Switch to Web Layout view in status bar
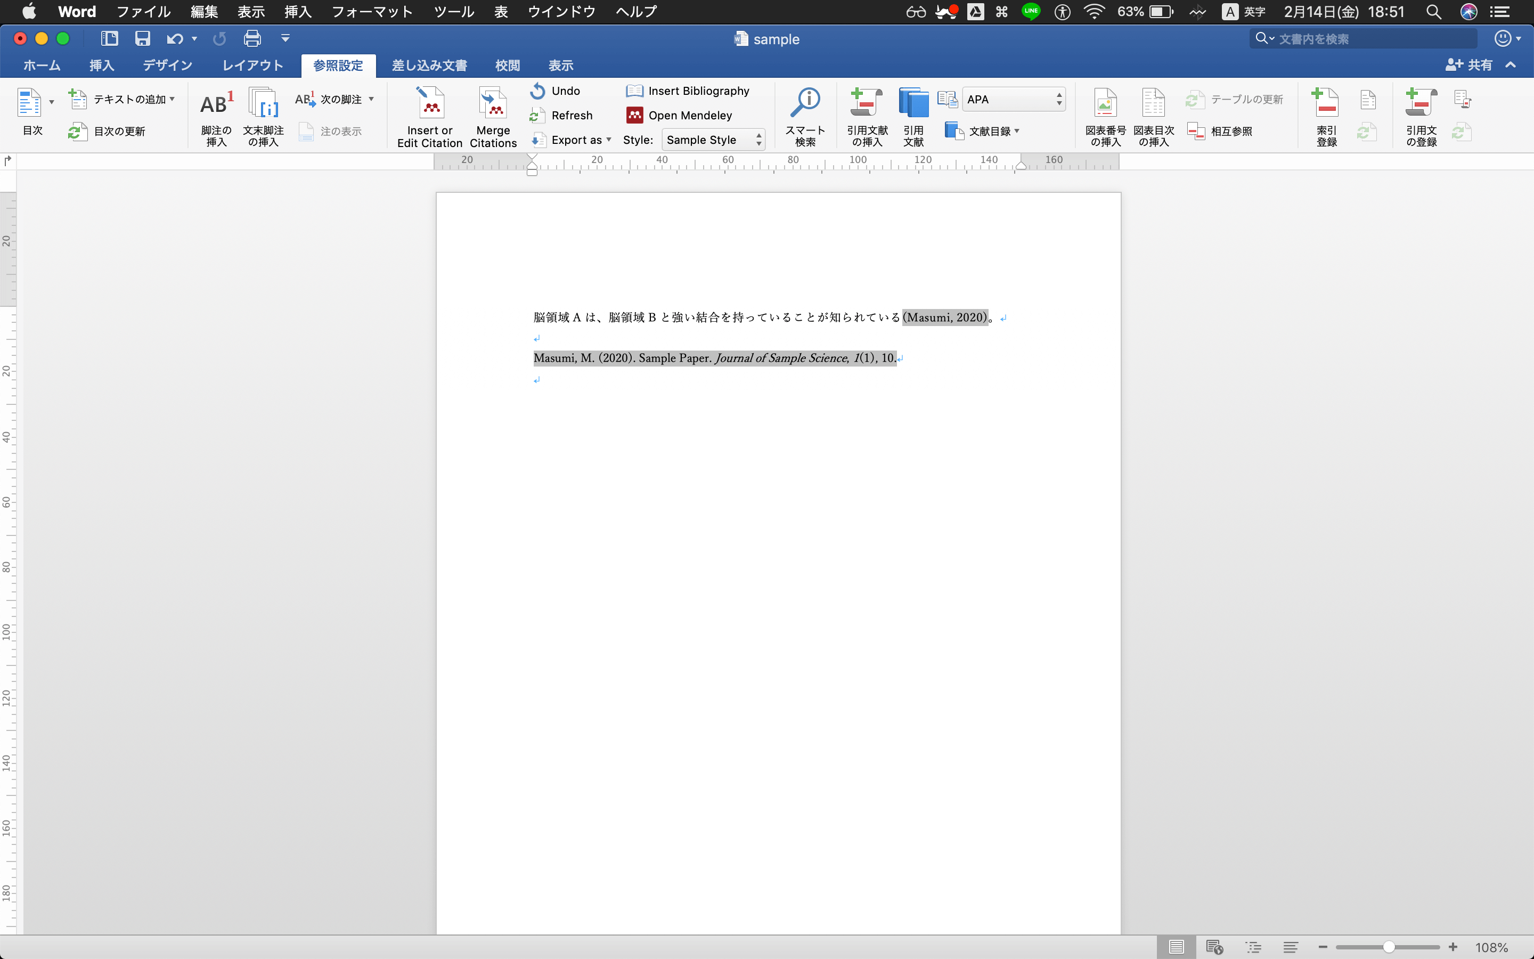 [1214, 947]
